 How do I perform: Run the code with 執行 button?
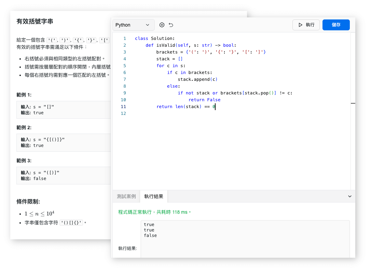306,25
